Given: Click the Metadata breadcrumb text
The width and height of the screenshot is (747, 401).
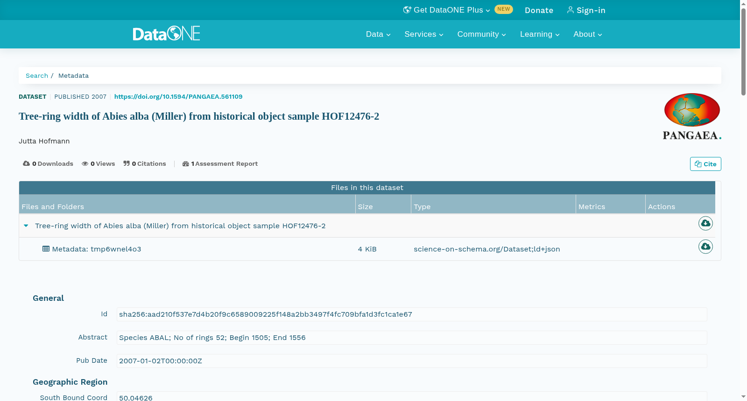Looking at the screenshot, I should [73, 75].
